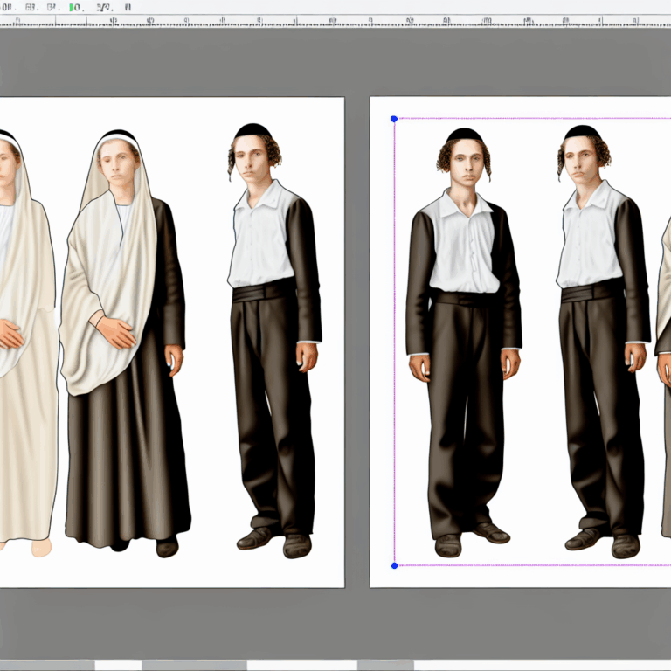Click the horizontal ruler above the canvas
This screenshot has height=671, width=671.
point(349,20)
